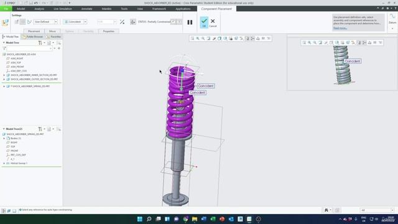Select the A_1 axis in Model Tree(2)

pyautogui.click(x=12, y=159)
